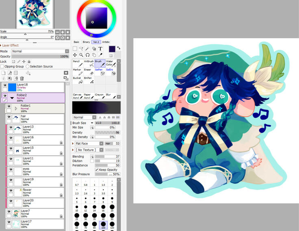The width and height of the screenshot is (299, 231).
Task: Zoom out with the Scale minus button
Action: (57, 32)
